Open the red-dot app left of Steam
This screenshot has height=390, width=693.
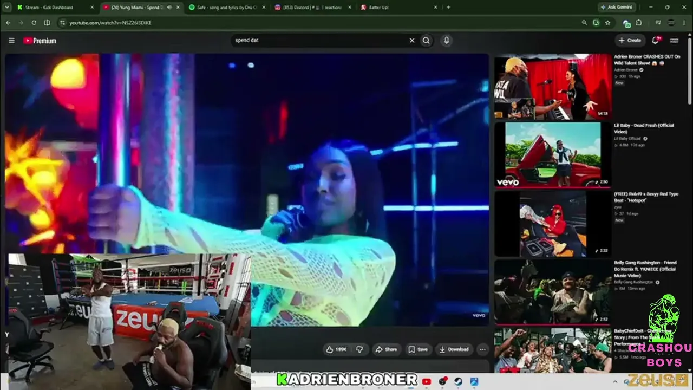tap(443, 382)
